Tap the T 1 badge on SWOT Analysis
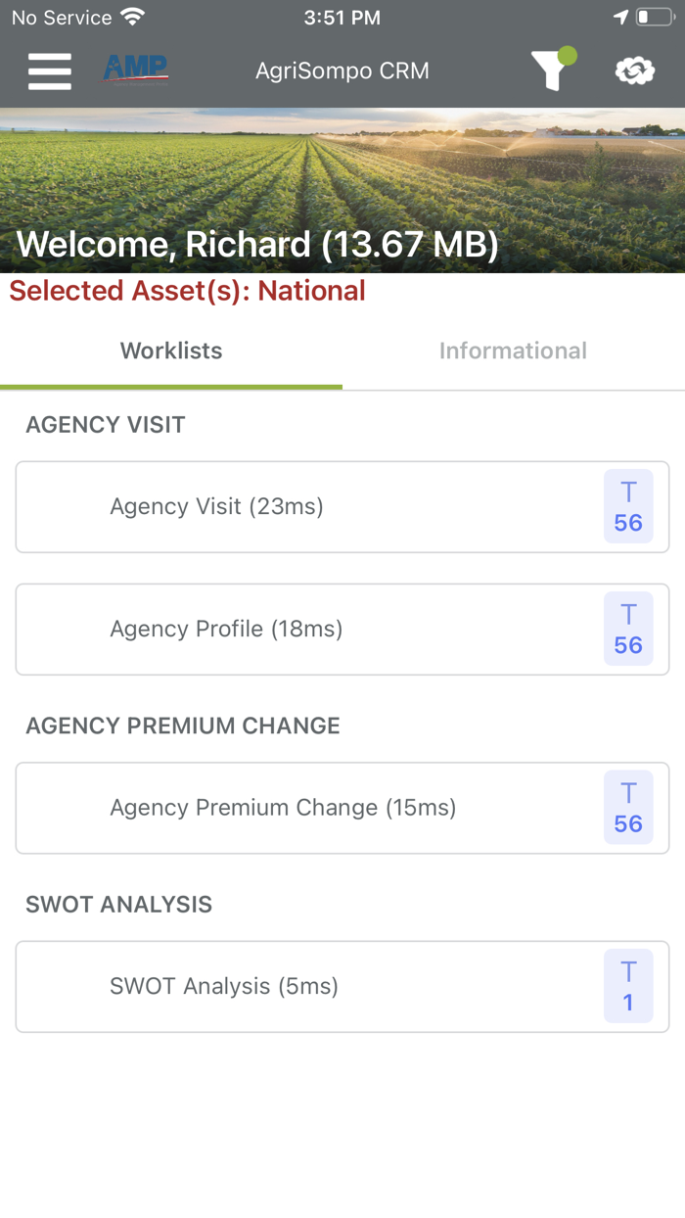Screen dimensions: 685x1218 click(x=628, y=986)
